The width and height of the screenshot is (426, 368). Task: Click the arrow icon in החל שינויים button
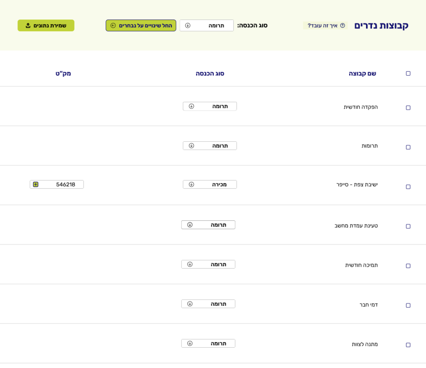pyautogui.click(x=113, y=25)
